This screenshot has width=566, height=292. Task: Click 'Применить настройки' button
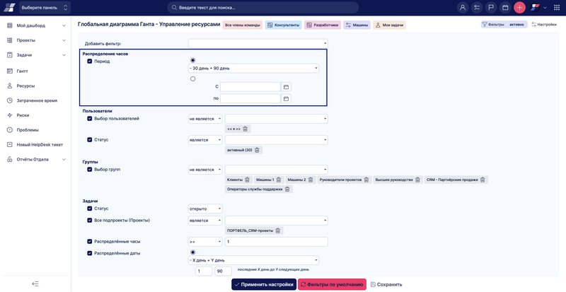[x=263, y=284]
